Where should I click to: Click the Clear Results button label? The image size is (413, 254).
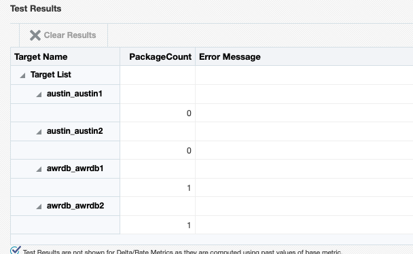tap(70, 35)
